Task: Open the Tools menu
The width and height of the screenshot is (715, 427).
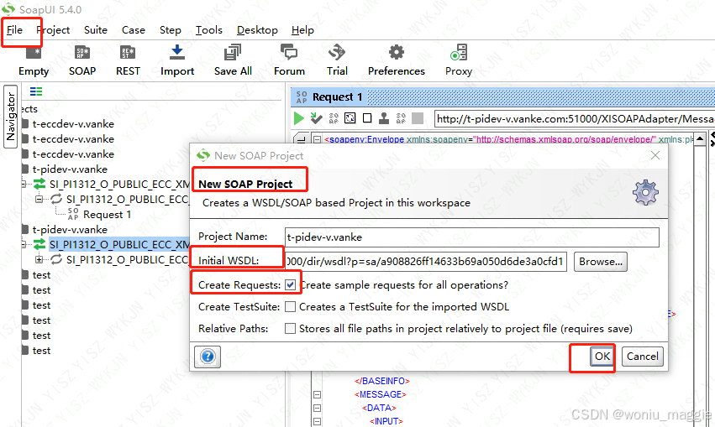Action: pyautogui.click(x=209, y=30)
